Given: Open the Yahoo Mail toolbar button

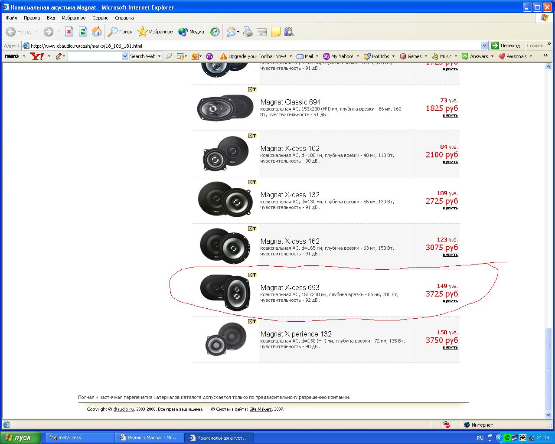Looking at the screenshot, I should tap(305, 56).
